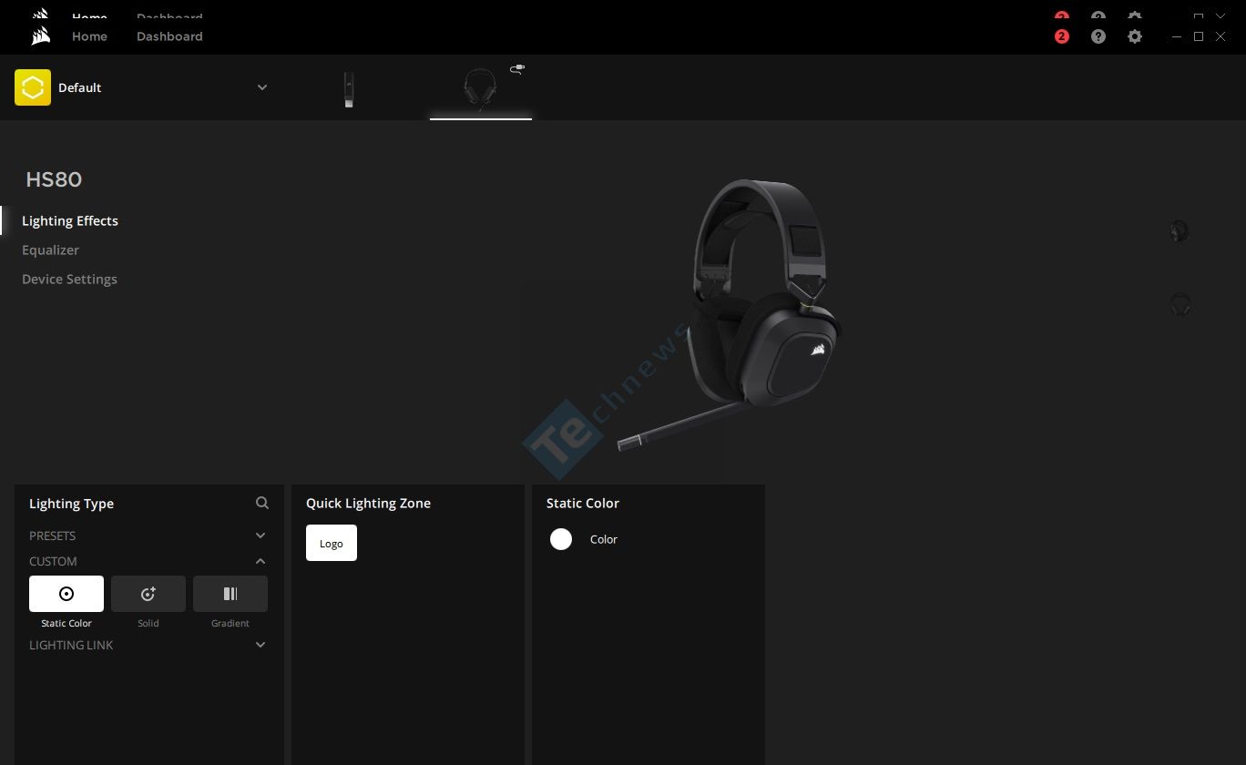Screen dimensions: 1246x765
Task: Choose the Static Color lighting type
Action: click(x=66, y=594)
